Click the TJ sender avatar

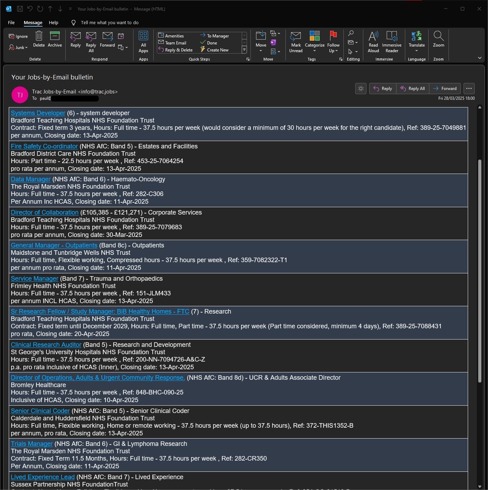point(20,95)
